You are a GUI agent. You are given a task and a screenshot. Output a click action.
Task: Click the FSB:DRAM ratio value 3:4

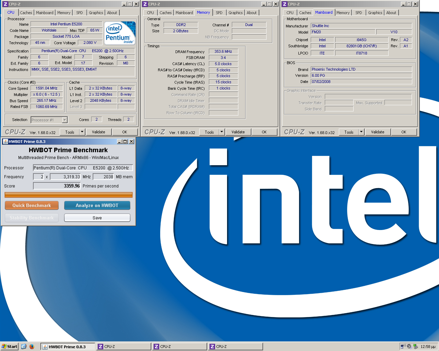coord(223,58)
